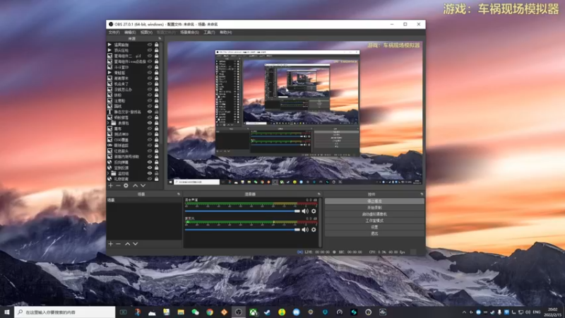This screenshot has width=565, height=318.
Task: Open the Windows Start menu
Action: 7,312
